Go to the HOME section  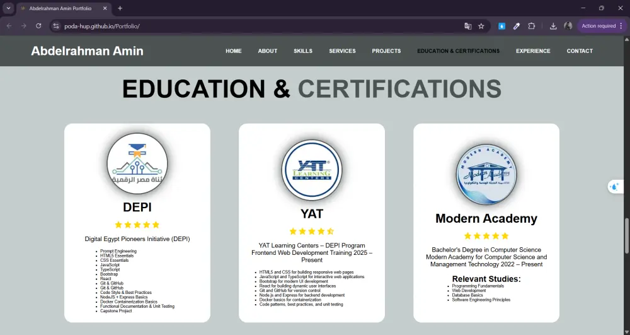click(234, 51)
